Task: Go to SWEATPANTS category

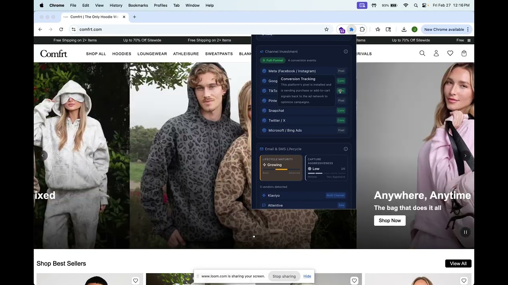Action: pyautogui.click(x=219, y=54)
